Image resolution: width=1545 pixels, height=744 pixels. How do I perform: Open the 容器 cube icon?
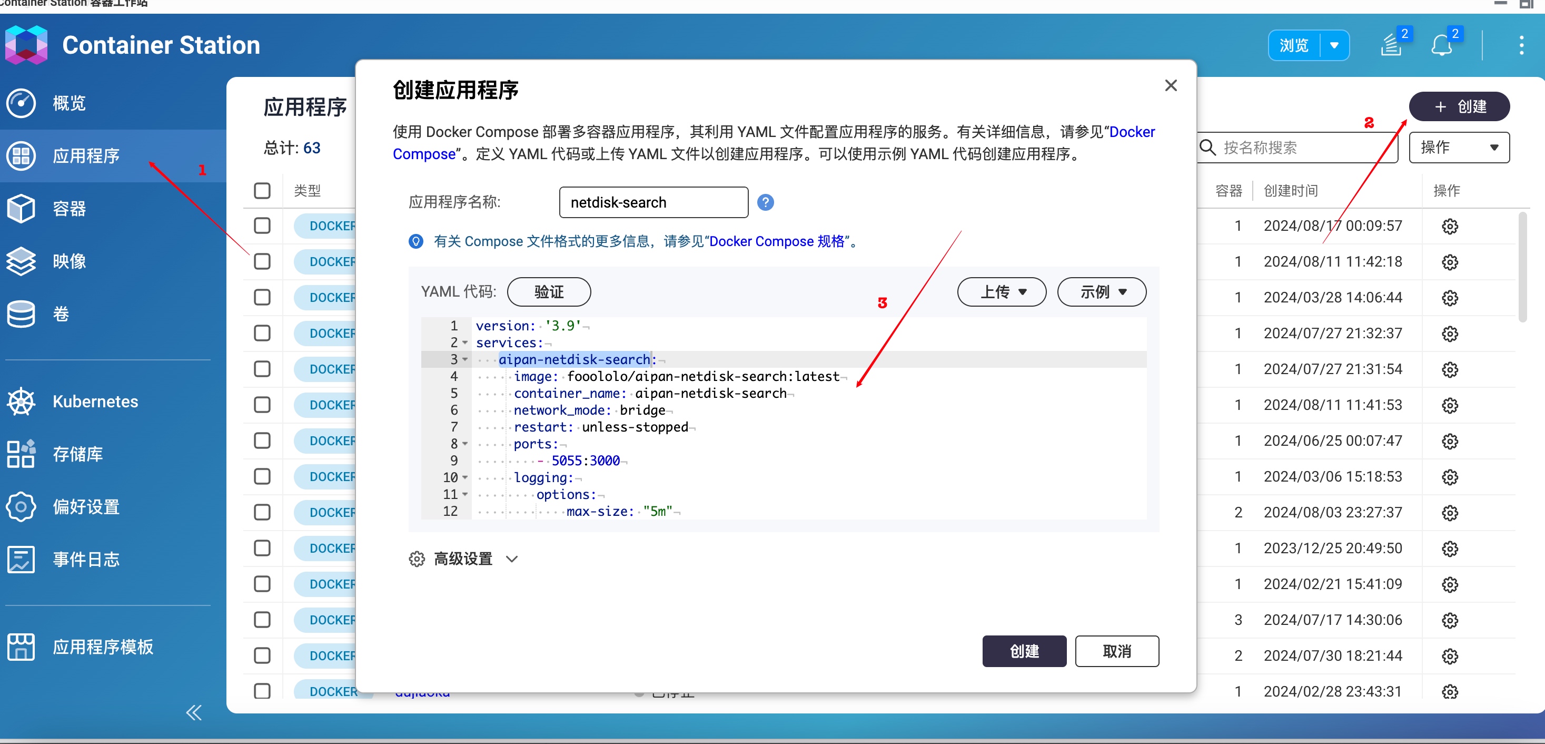(21, 208)
